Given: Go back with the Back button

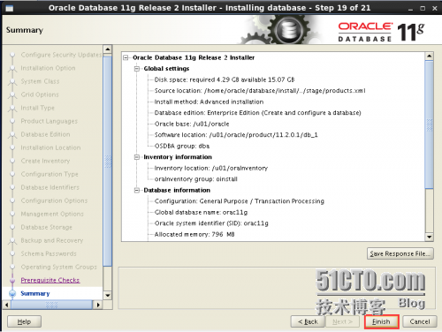Looking at the screenshot, I should click(x=308, y=321).
